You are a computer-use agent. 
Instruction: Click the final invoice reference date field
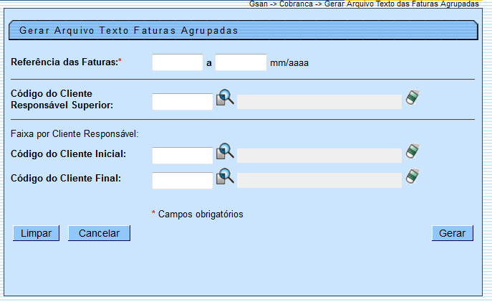[x=241, y=62]
